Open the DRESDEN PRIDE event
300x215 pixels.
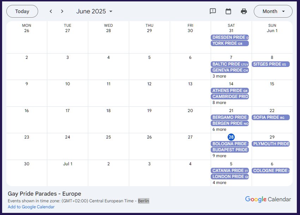230,37
